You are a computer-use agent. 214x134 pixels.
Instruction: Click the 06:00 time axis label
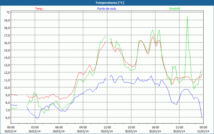(59, 128)
